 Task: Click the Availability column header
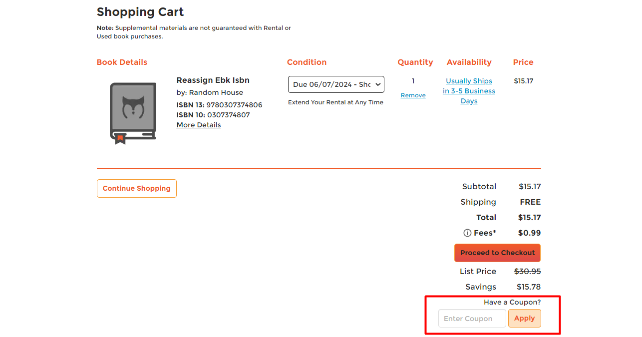click(x=469, y=62)
